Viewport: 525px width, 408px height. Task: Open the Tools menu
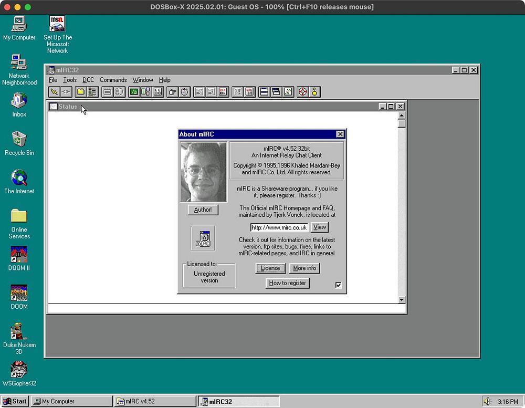[x=70, y=80]
